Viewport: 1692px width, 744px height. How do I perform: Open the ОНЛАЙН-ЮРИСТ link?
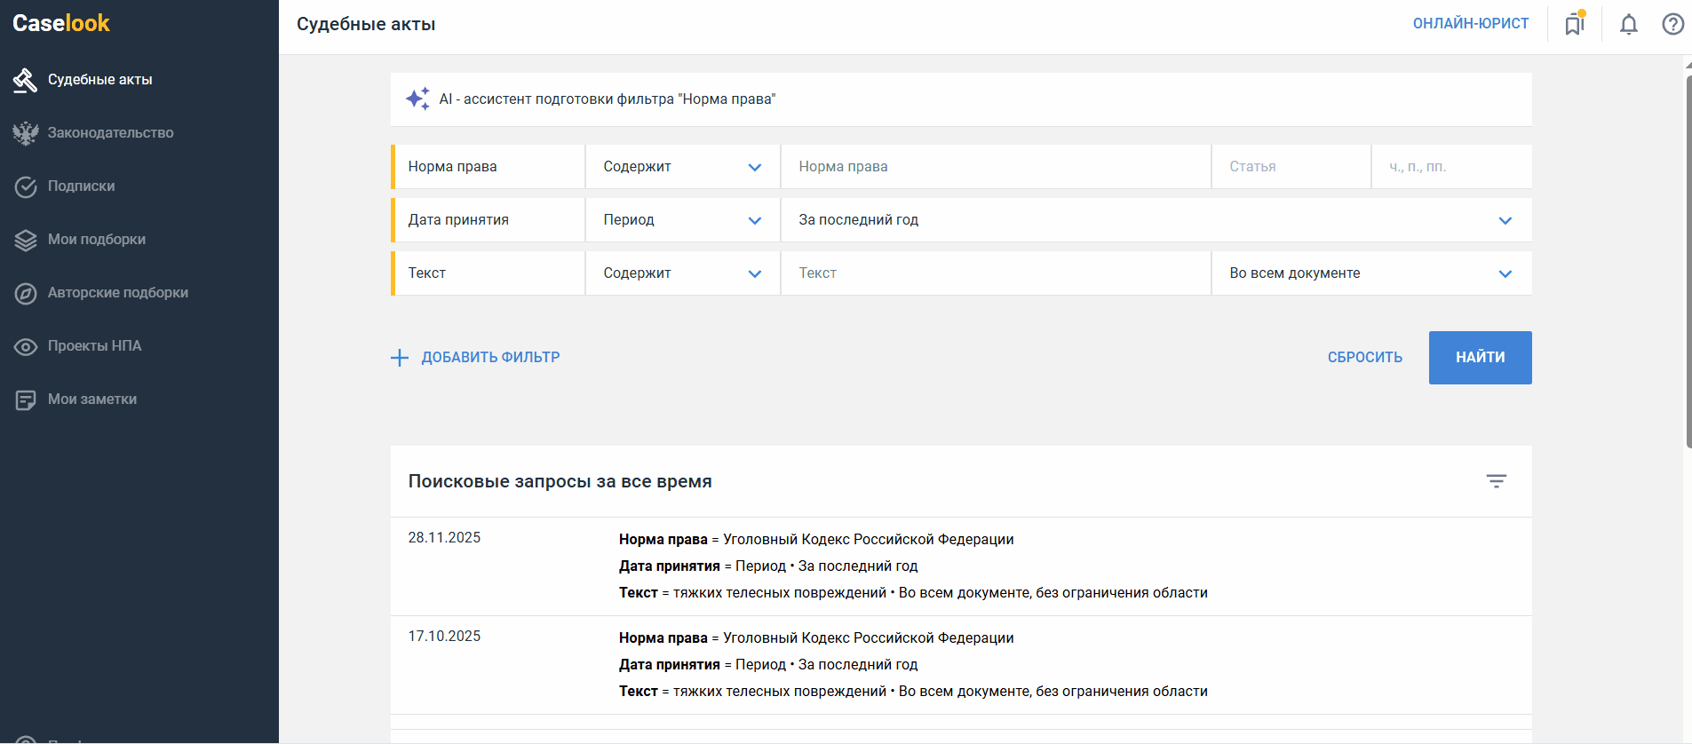point(1470,24)
